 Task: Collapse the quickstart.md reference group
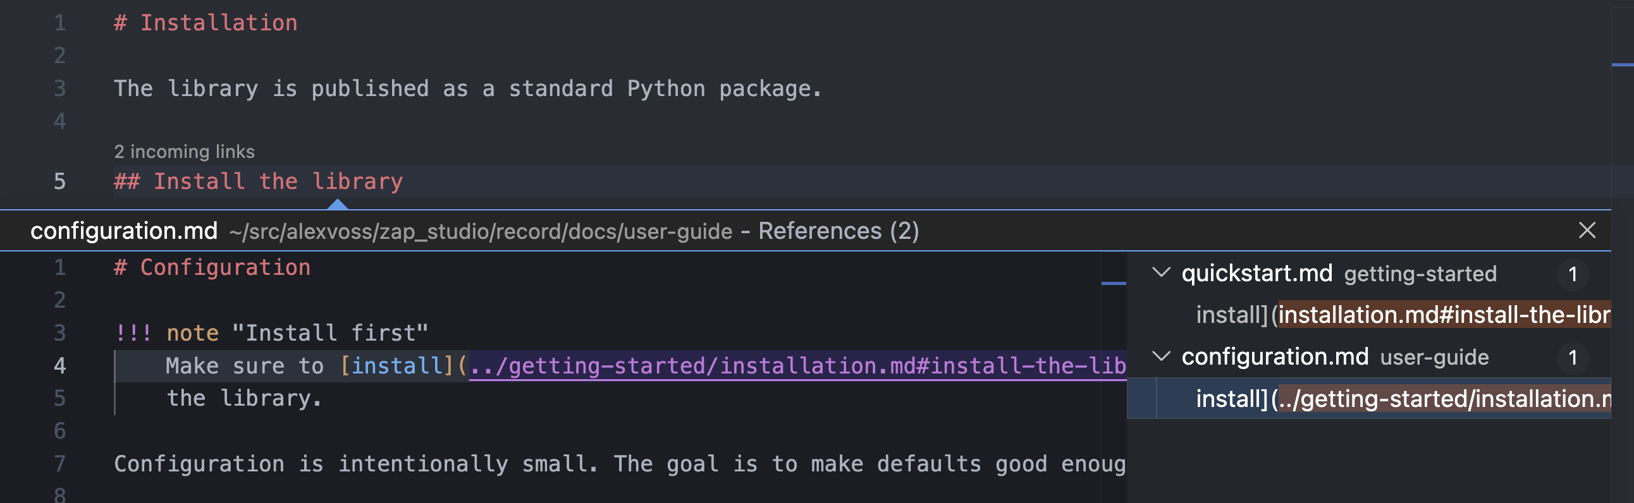click(x=1161, y=273)
